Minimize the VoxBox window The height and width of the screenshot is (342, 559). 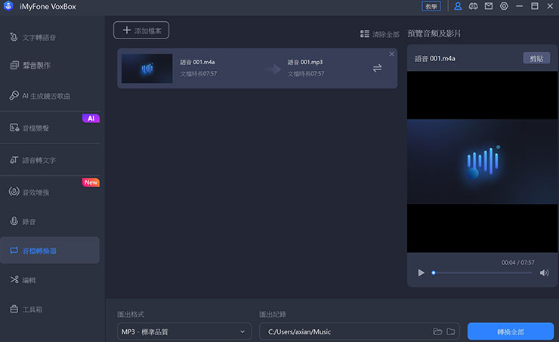coord(520,6)
